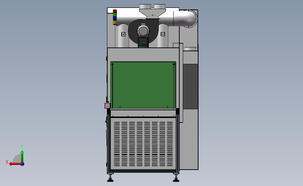Select the blower motor at the fan center

coord(143,31)
